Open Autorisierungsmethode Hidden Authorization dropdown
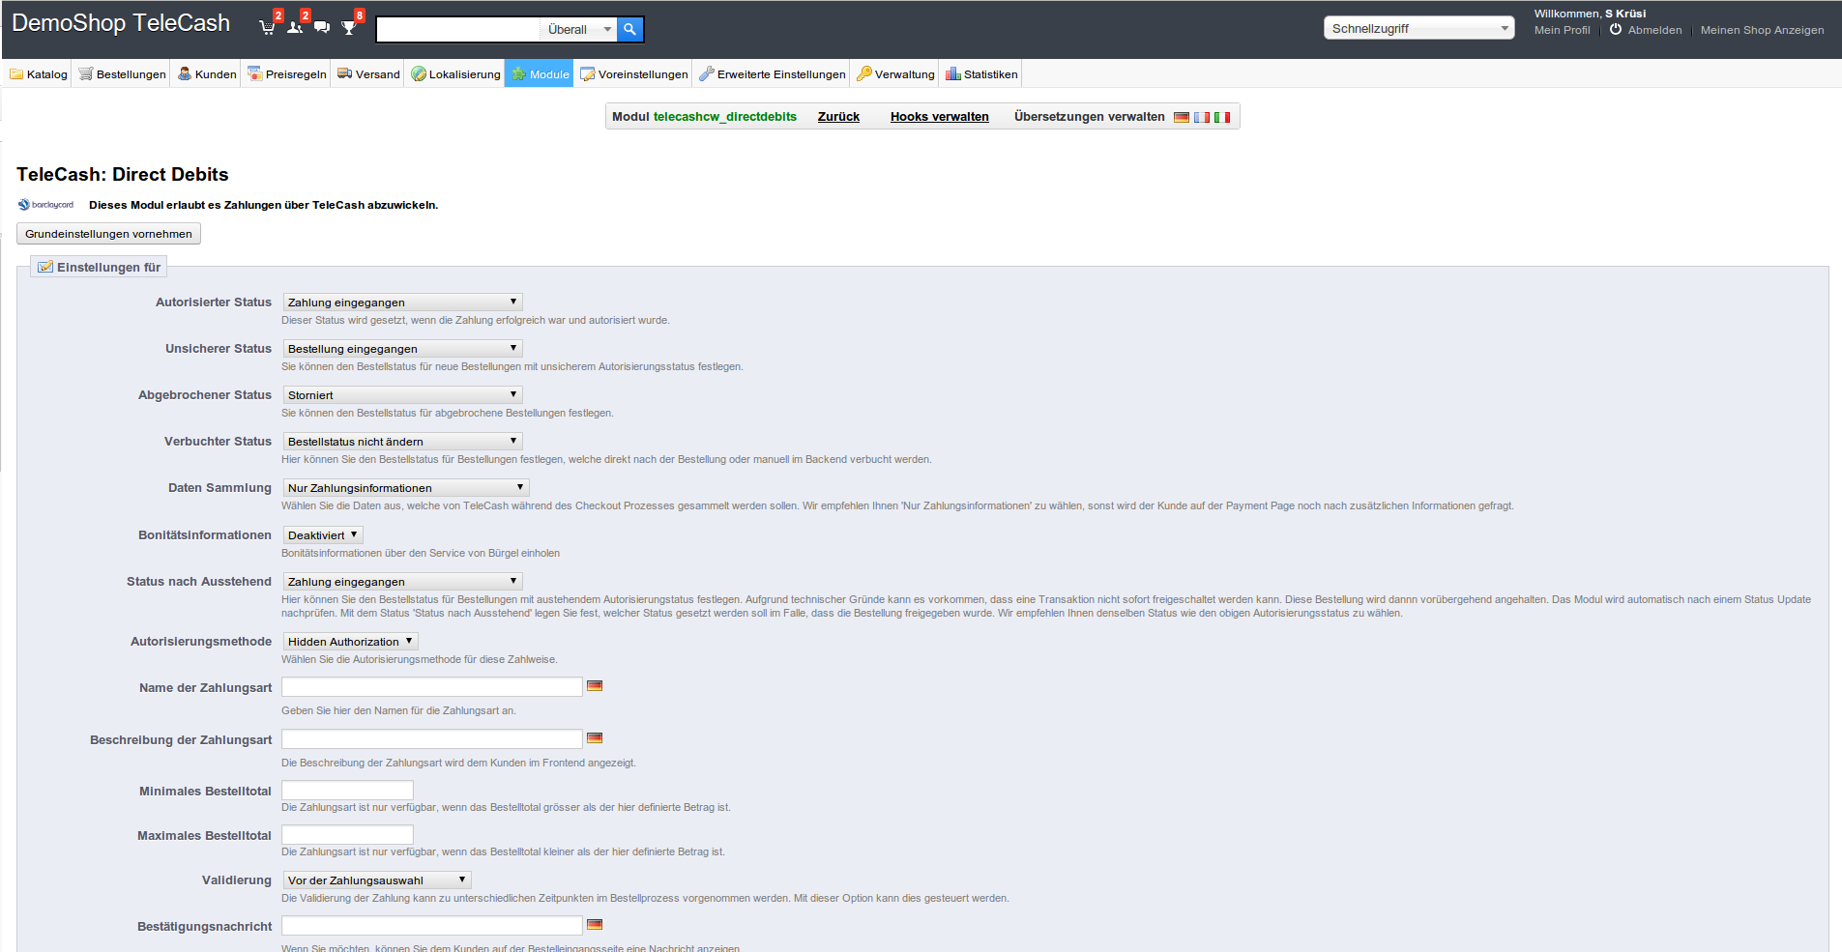 pos(350,642)
